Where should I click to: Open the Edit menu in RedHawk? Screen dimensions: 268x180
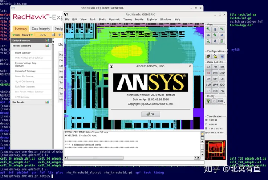coord(75,20)
